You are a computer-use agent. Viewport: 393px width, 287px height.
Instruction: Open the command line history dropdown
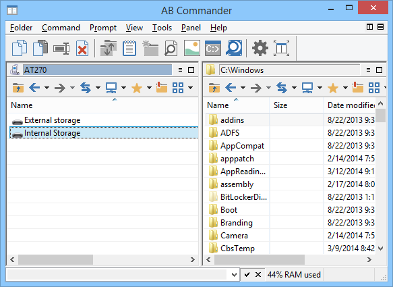pos(234,275)
